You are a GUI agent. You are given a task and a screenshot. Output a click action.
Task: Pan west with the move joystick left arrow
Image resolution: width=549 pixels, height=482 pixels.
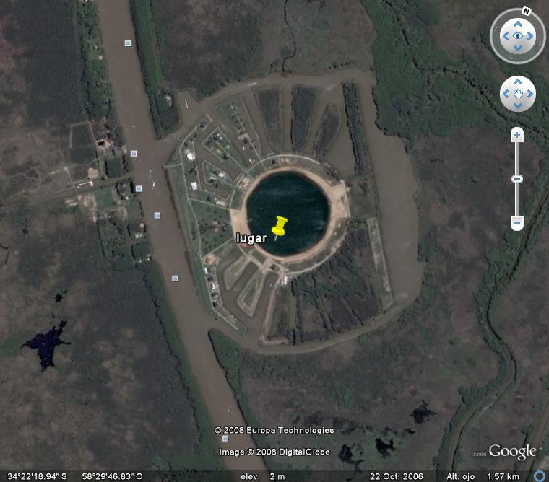506,94
